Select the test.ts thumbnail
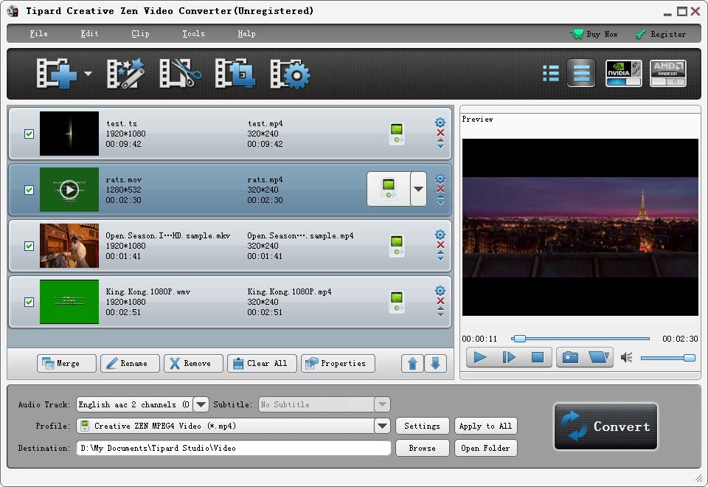708x487 pixels. click(69, 134)
